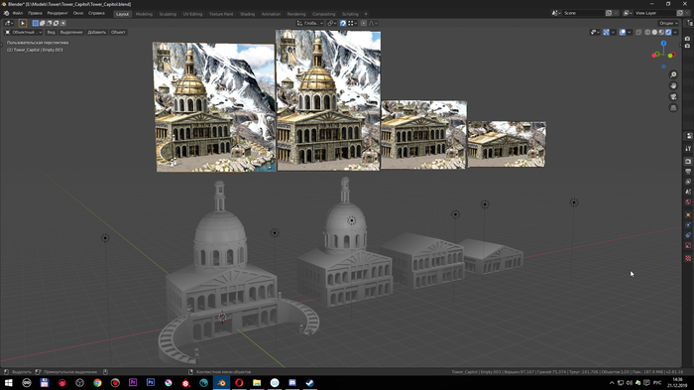Open the editor type dropdown
The width and height of the screenshot is (694, 390).
(9, 23)
